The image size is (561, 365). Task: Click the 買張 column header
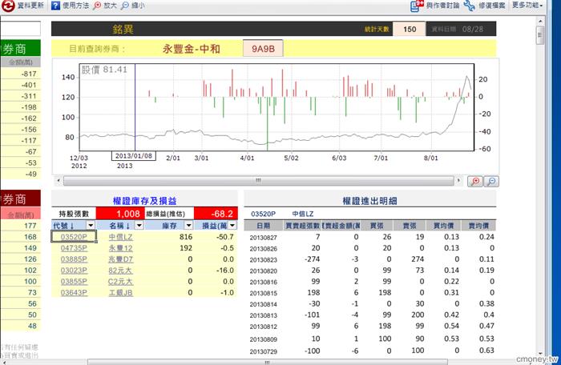[x=377, y=226]
